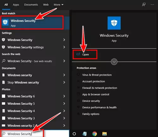Switch to the All tab
Image resolution: width=158 pixels, height=137 pixels.
(x=6, y=5)
